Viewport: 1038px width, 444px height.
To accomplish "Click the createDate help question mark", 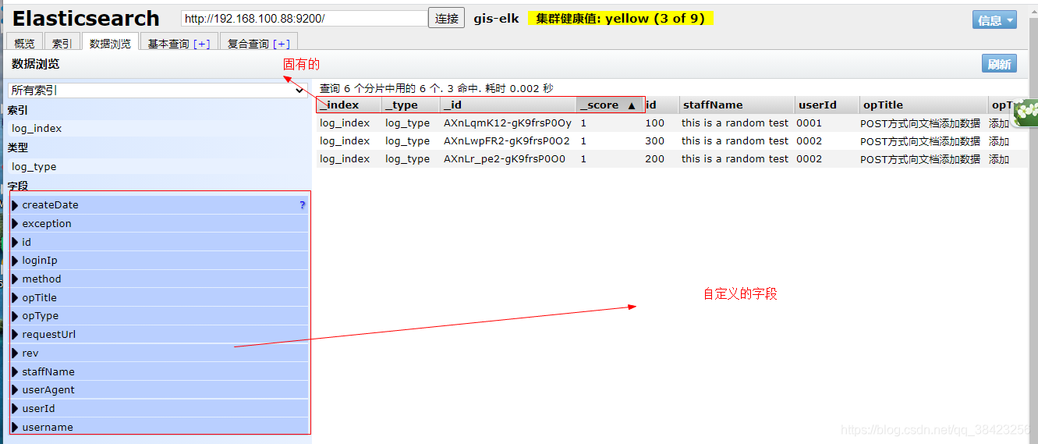I will [303, 205].
